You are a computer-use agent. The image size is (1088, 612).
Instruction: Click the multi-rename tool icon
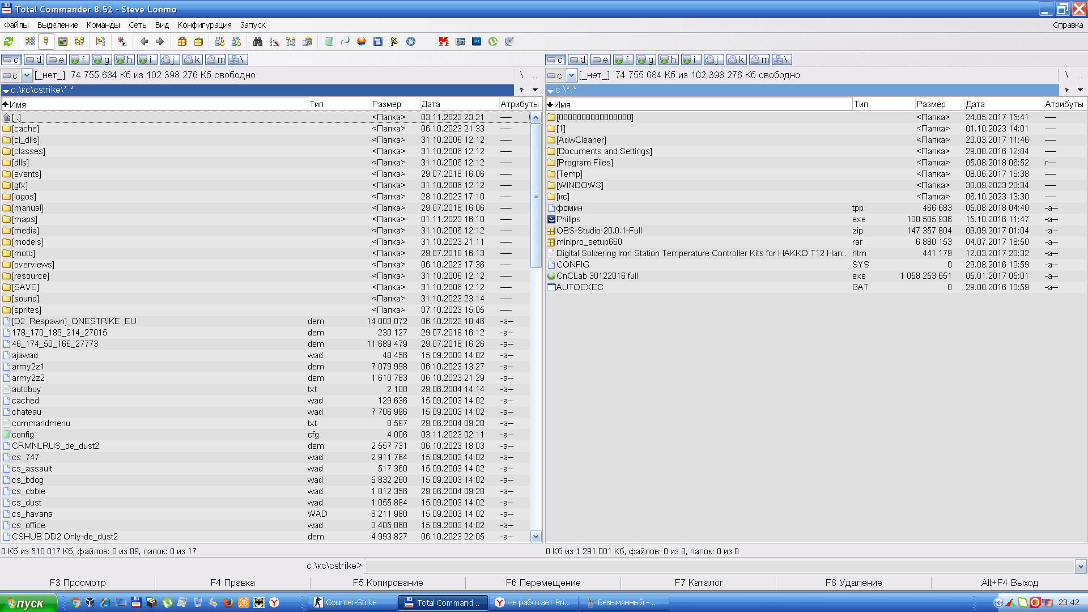pos(274,41)
